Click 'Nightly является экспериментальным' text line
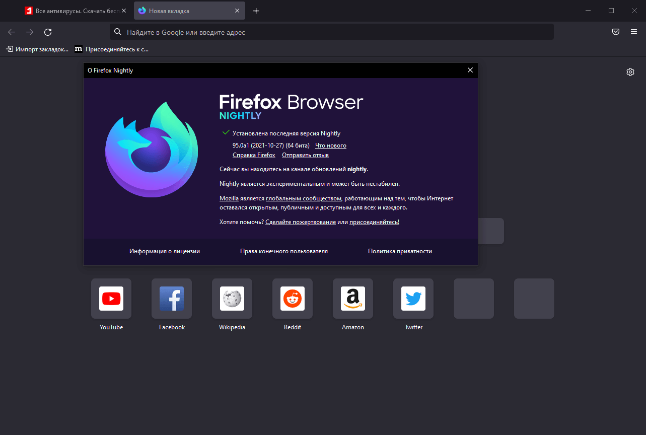Viewport: 646px width, 435px height. [x=310, y=184]
